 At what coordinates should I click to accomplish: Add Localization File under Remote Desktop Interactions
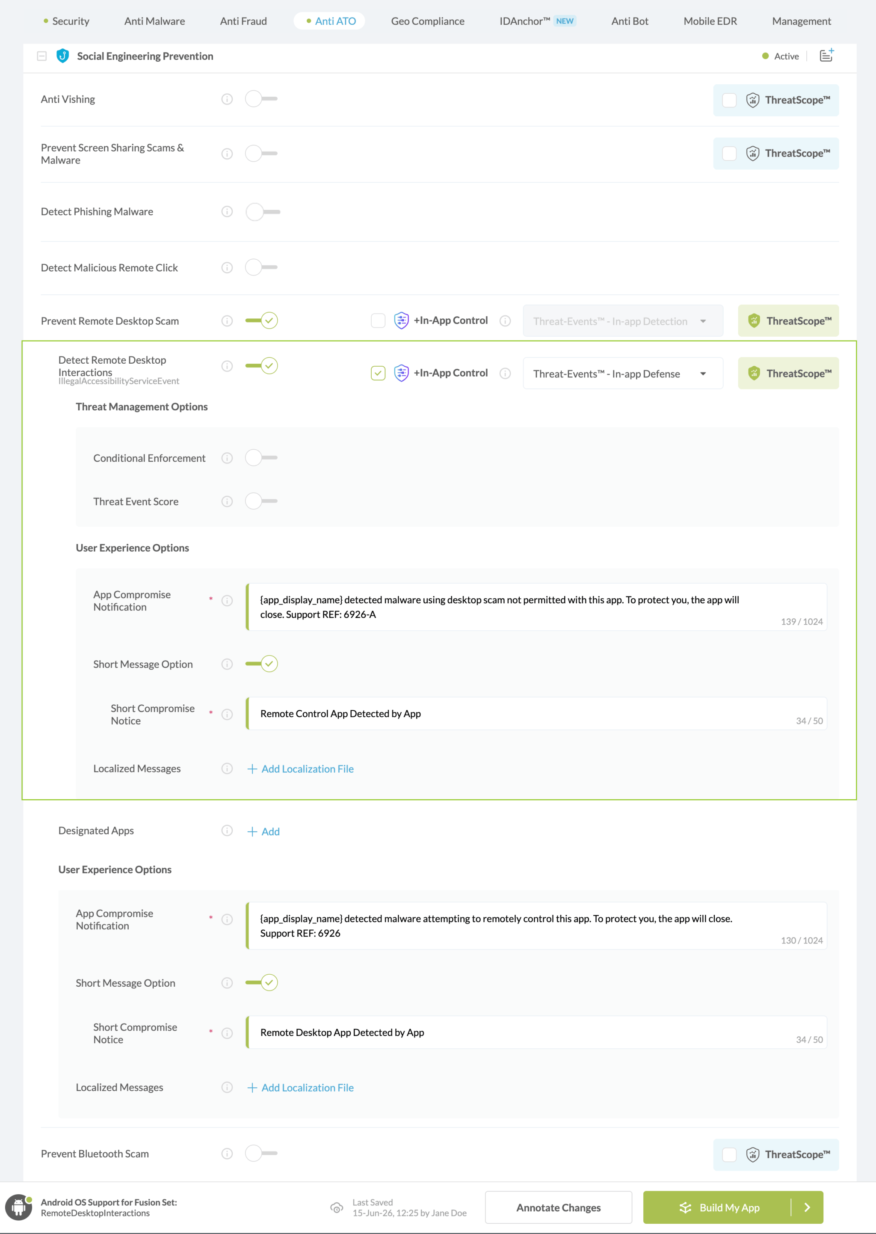(300, 769)
